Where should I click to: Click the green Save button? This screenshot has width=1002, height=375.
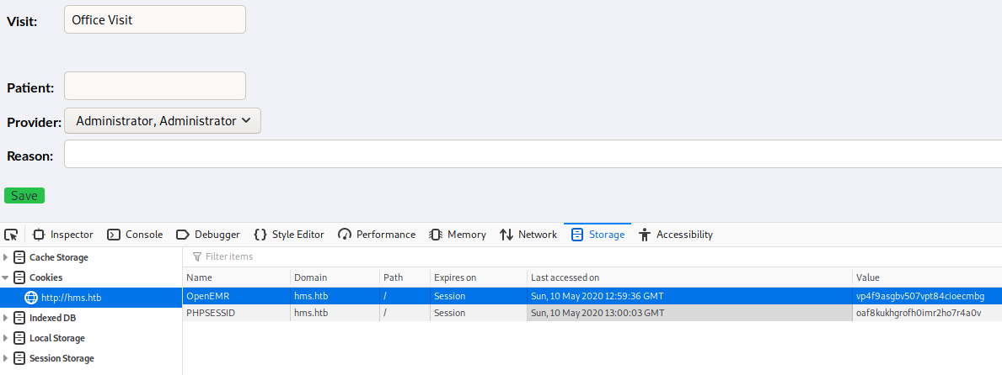[x=24, y=196]
